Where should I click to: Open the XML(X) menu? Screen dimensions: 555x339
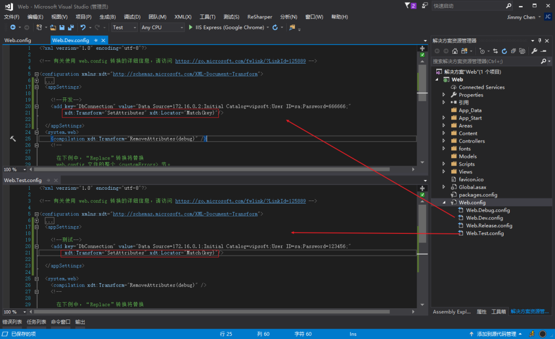click(x=182, y=16)
